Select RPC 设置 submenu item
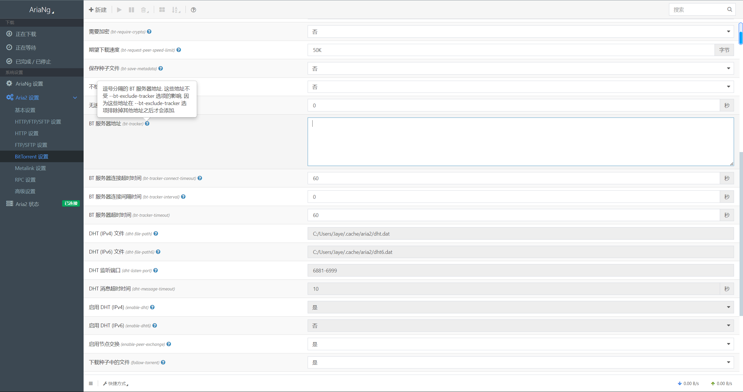Screen dimensions: 743x392 (42, 180)
